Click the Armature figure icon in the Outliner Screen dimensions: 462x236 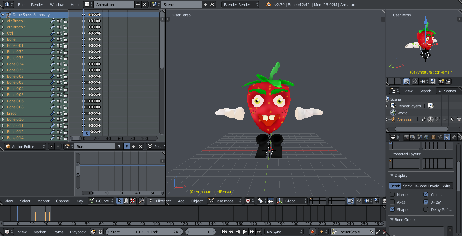[x=393, y=119]
